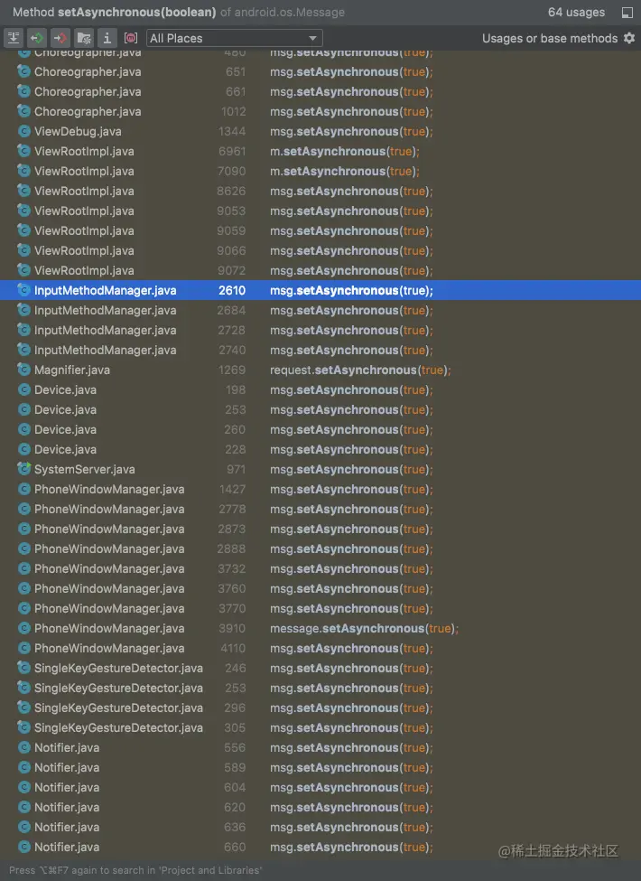Select ViewRootImpl.java usage at line 9053

pyautogui.click(x=320, y=211)
